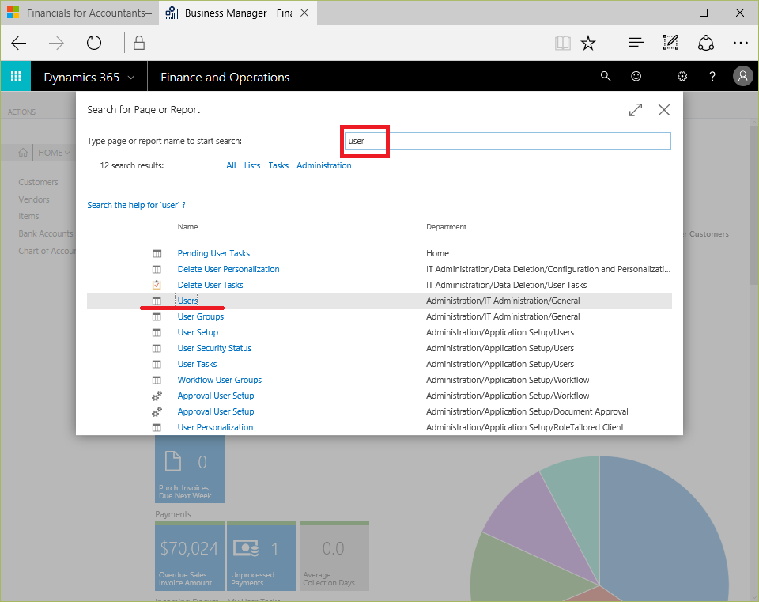Screen dimensions: 759x602
Task: Open the app launcher waffle icon
Action: tap(16, 76)
